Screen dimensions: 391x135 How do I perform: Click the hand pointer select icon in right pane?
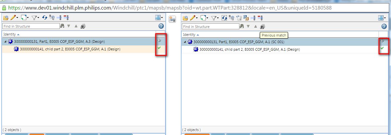232,18
